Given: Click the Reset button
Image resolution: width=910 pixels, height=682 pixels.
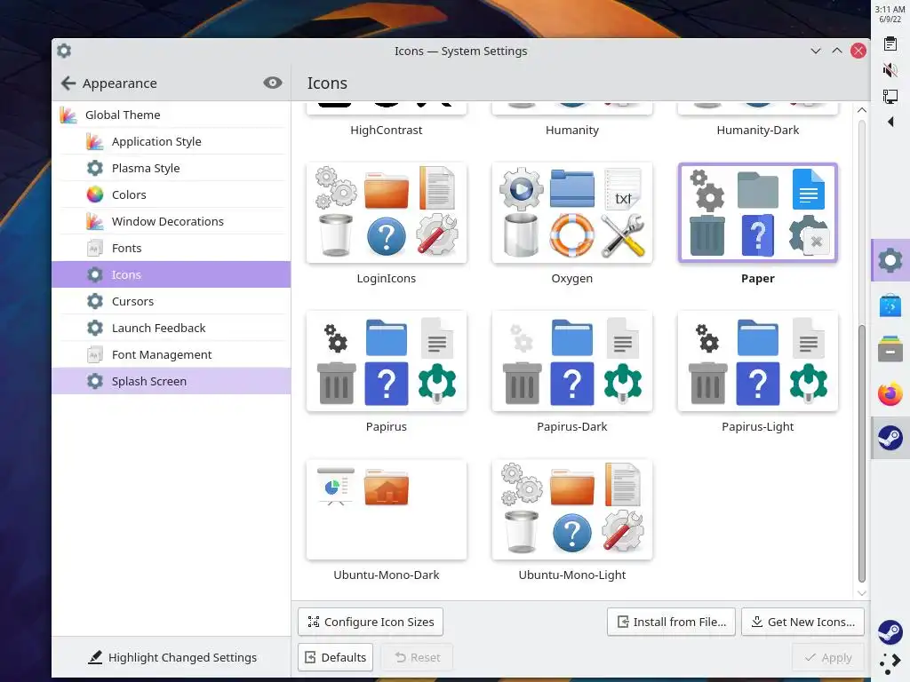Looking at the screenshot, I should [x=417, y=657].
